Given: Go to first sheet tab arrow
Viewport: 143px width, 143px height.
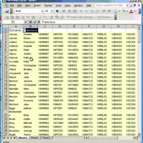Looking at the screenshot, I should coord(4,138).
